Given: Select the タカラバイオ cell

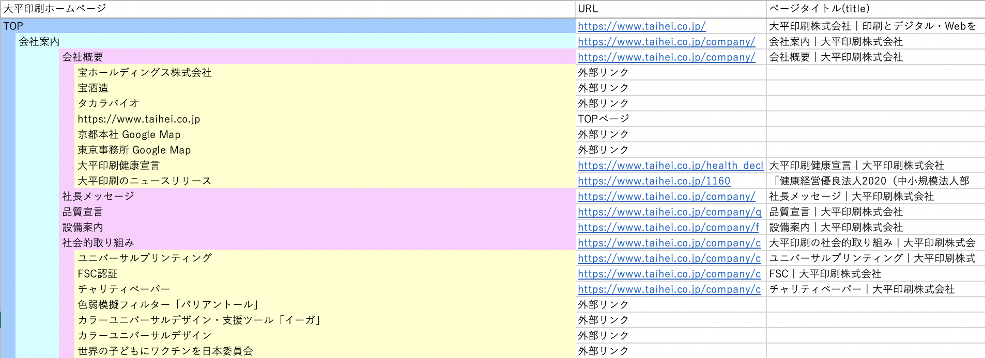Looking at the screenshot, I should [x=325, y=103].
